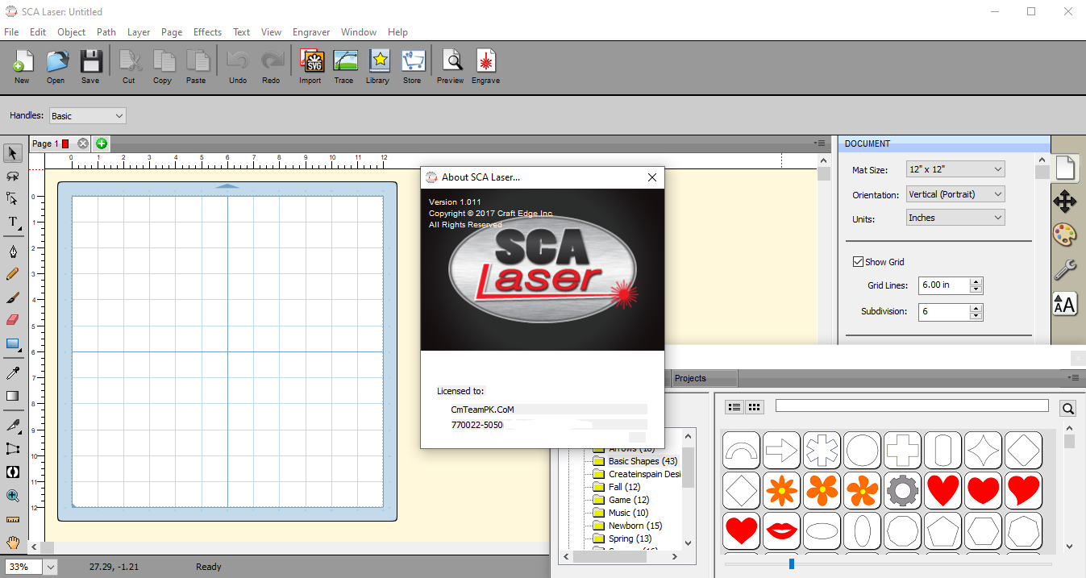Screen dimensions: 1086x578
Task: Select the Zoom magnifier tool
Action: (13, 496)
